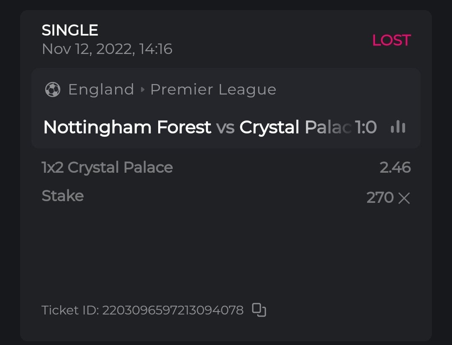Viewport: 452px width, 345px height.
Task: Select the England country label
Action: (101, 89)
